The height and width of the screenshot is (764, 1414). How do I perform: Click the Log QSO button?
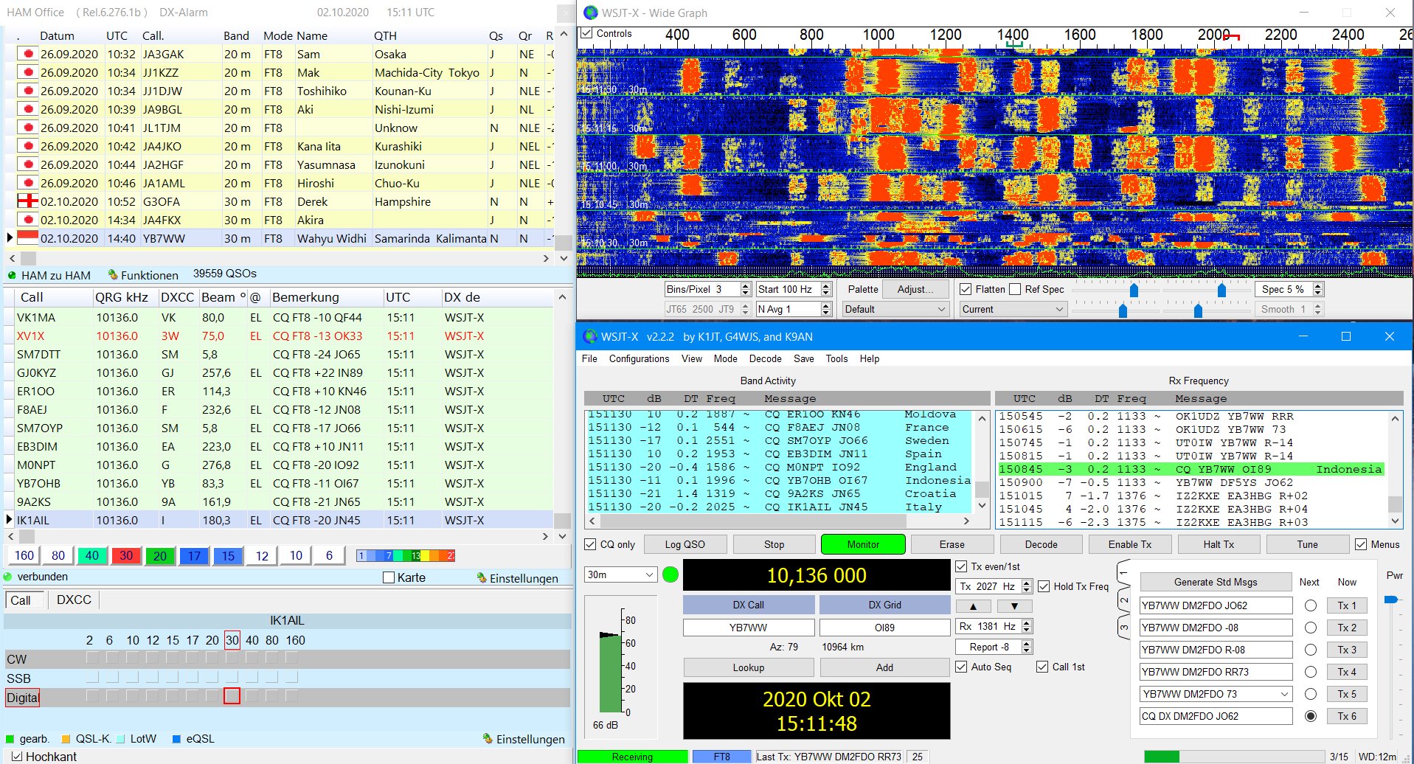click(x=685, y=544)
